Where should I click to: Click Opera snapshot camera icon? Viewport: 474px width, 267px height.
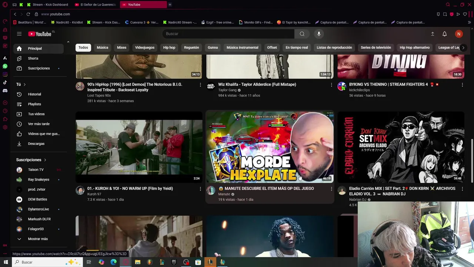[x=445, y=14]
